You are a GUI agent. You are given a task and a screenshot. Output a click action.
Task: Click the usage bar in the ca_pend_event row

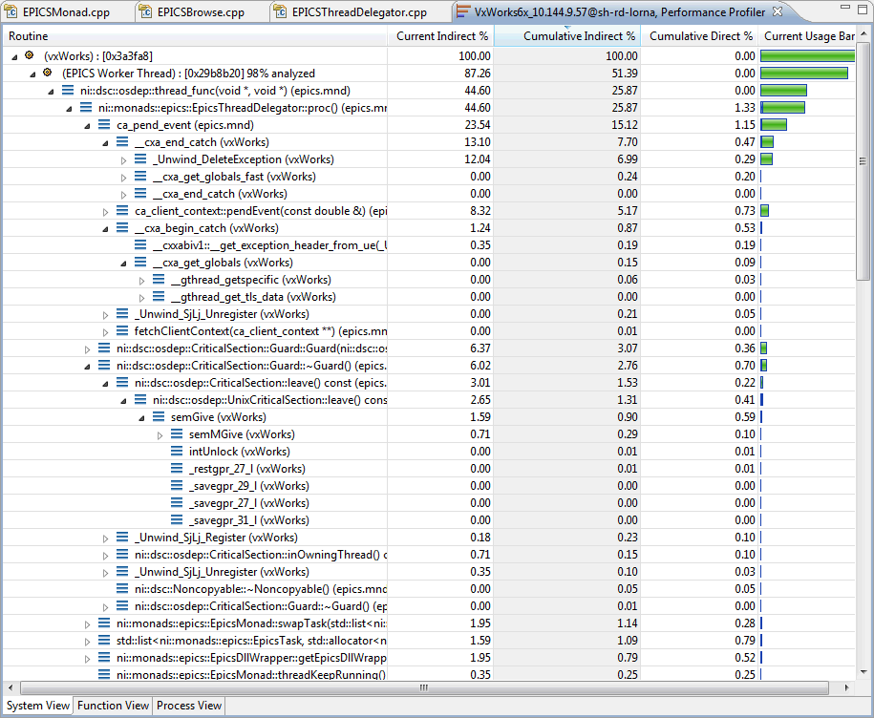pos(774,125)
